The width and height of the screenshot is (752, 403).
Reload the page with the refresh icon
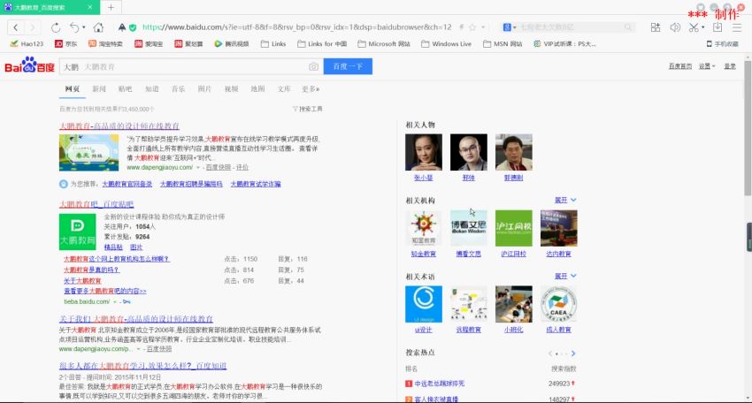(x=56, y=27)
